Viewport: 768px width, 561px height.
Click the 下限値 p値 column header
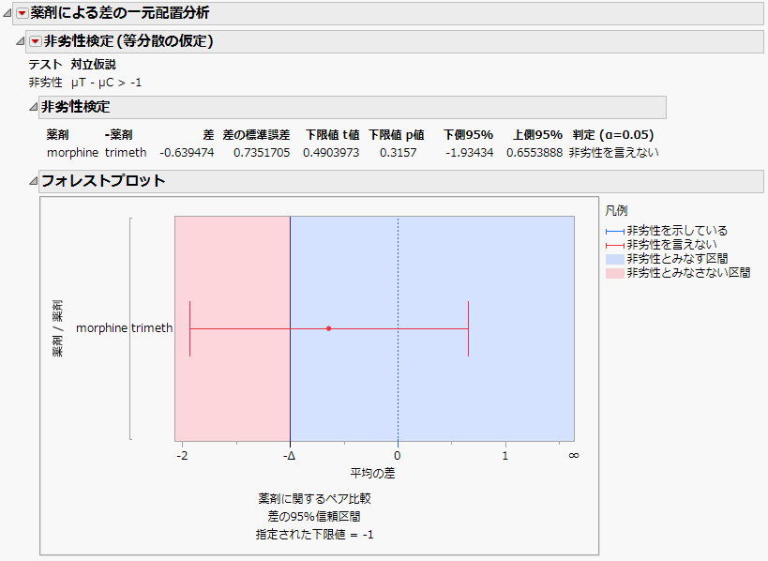397,134
